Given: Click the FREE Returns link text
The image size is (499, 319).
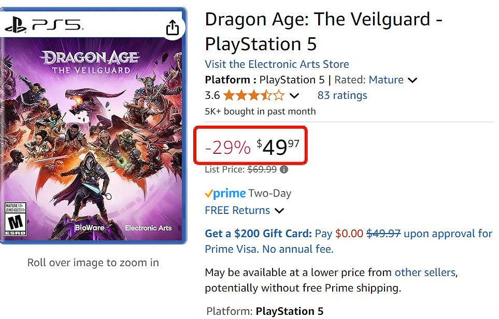Looking at the screenshot, I should tap(237, 210).
